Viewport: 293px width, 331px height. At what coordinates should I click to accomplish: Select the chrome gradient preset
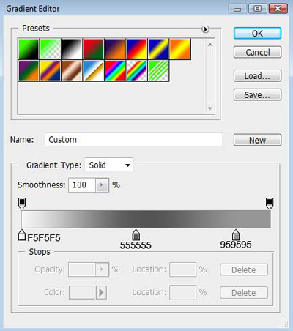coord(93,70)
